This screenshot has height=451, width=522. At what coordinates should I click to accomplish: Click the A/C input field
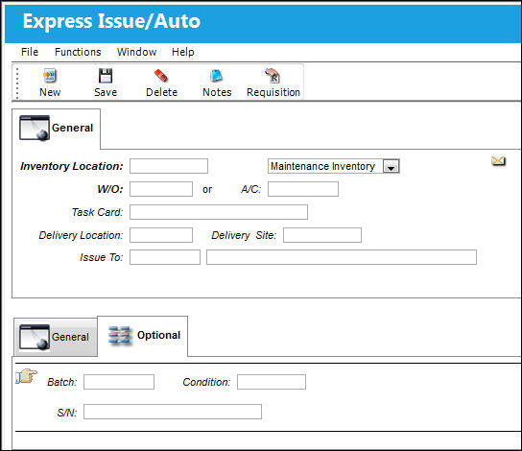[303, 189]
